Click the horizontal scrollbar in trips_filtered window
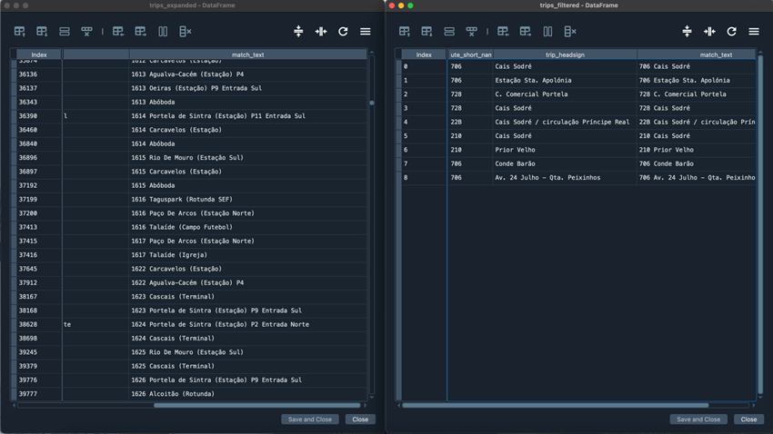This screenshot has width=773, height=434. coord(555,406)
